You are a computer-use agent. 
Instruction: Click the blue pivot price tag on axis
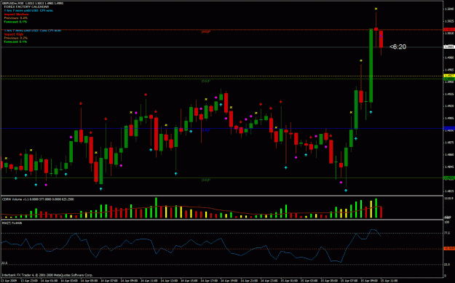[x=449, y=128]
